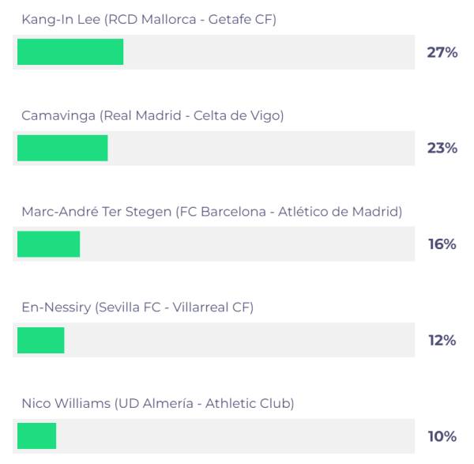Pick the En-Nessiry (Sevilla FC - Villarreal CF) label

[137, 307]
